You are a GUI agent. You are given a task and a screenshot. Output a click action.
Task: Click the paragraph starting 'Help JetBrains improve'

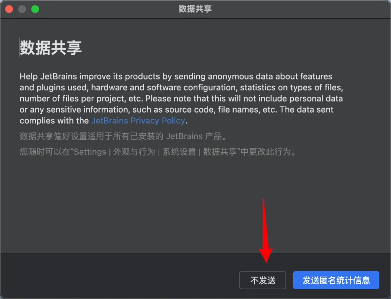pos(181,99)
